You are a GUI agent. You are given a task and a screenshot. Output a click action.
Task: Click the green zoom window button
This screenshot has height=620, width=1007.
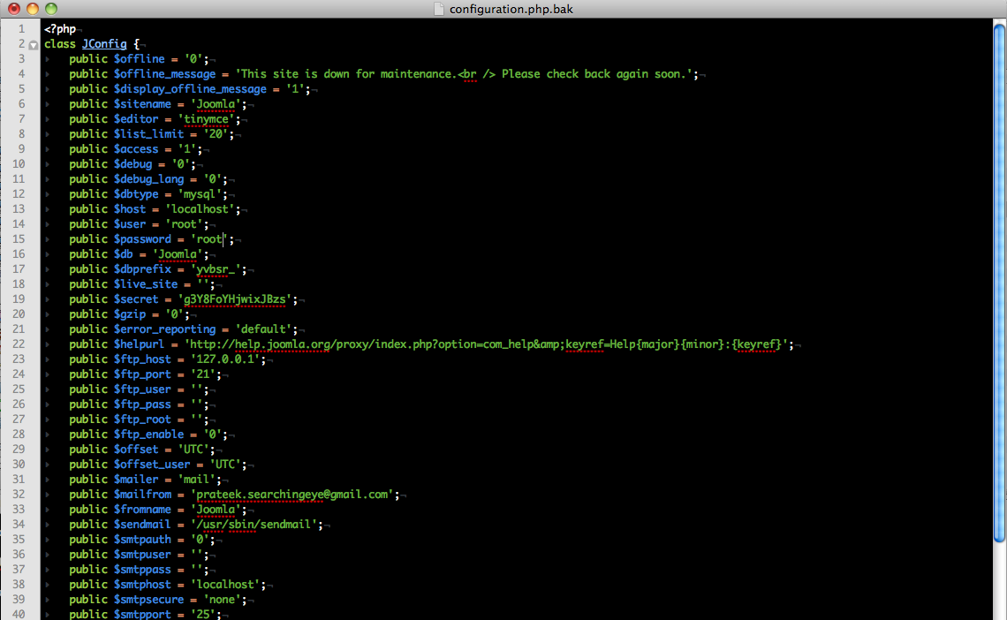click(x=50, y=8)
